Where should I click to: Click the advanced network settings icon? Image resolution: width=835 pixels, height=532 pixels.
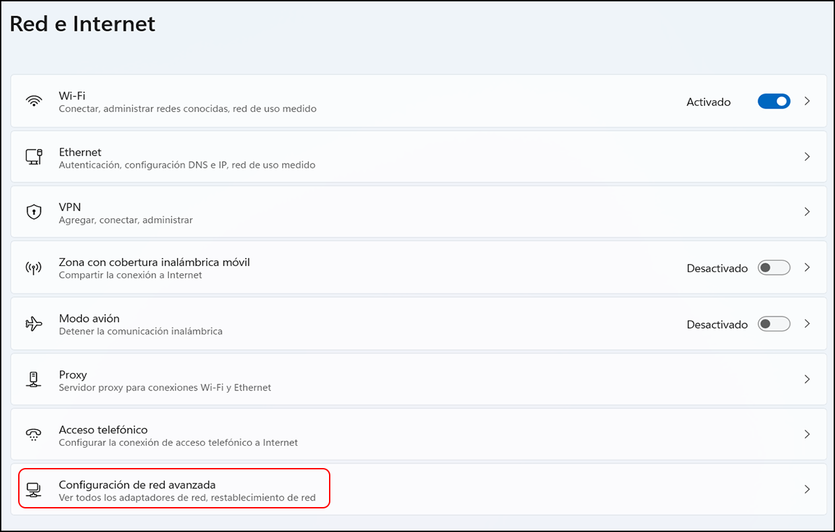point(34,490)
